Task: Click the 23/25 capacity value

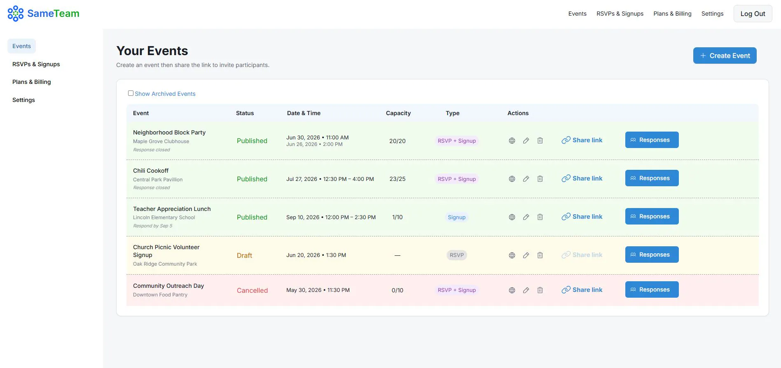Action: point(398,179)
